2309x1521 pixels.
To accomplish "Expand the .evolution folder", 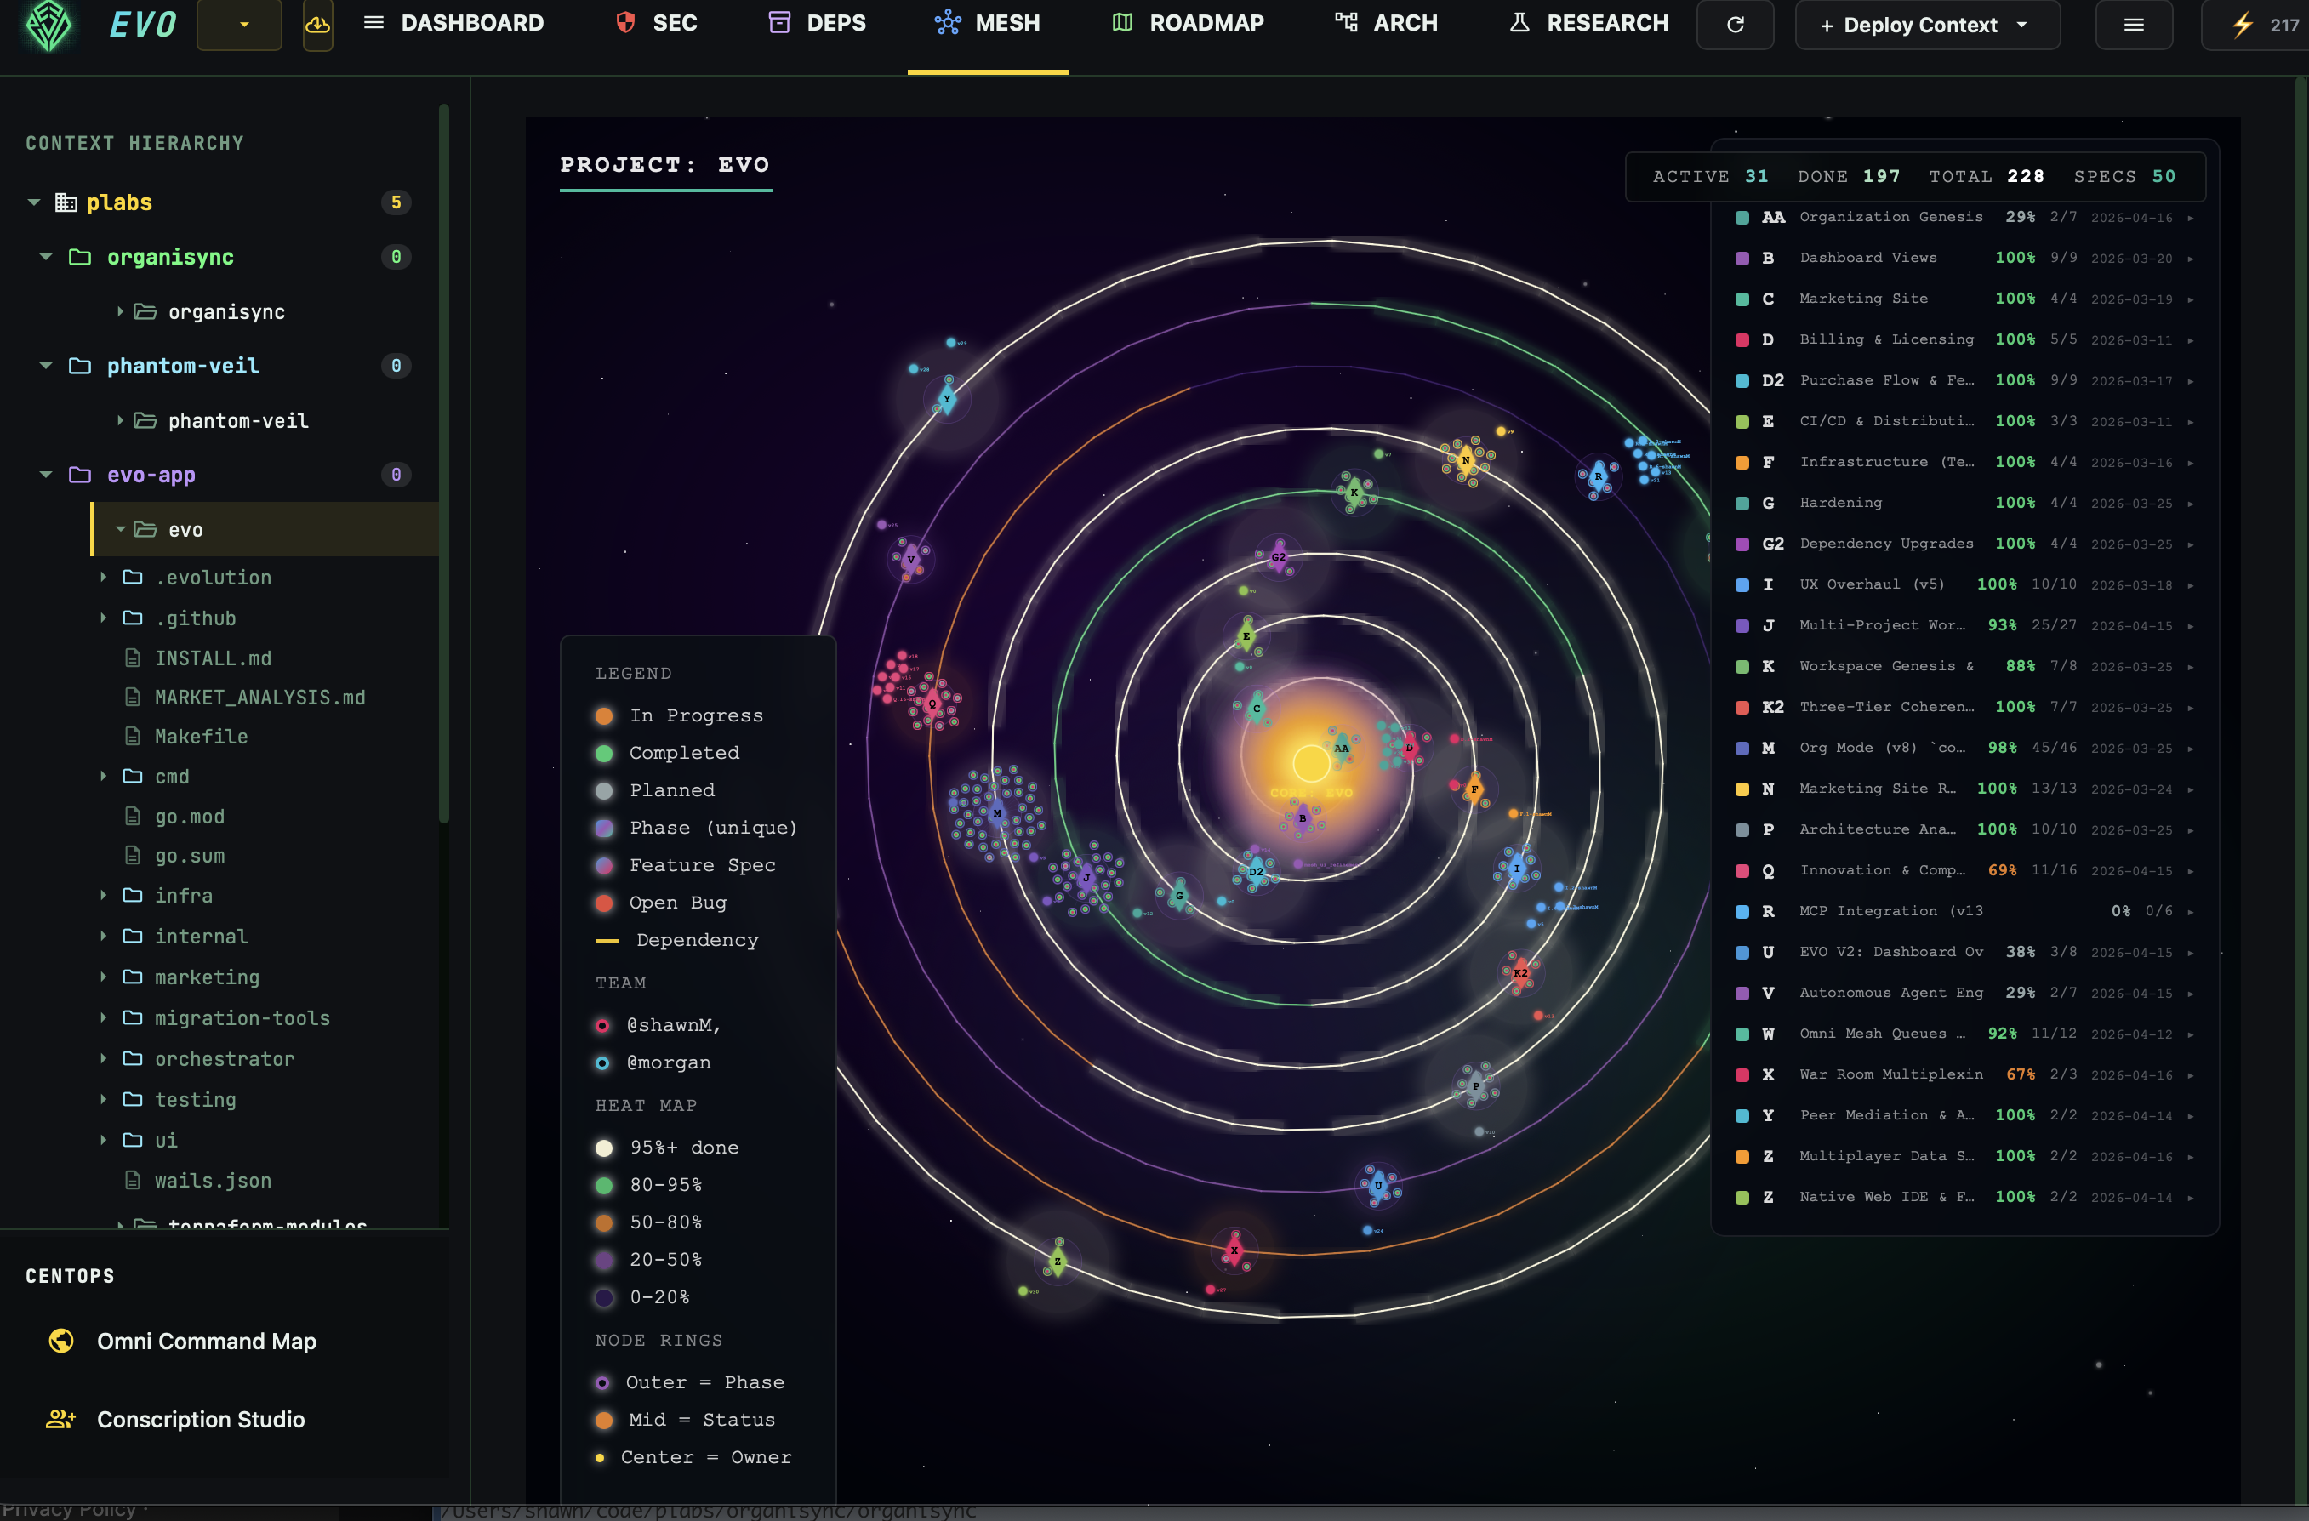I will (103, 577).
